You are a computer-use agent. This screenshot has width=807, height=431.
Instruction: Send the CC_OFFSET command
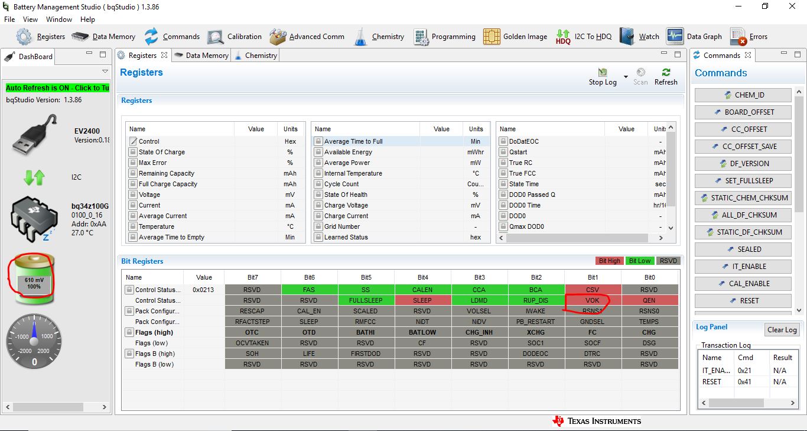pos(743,129)
